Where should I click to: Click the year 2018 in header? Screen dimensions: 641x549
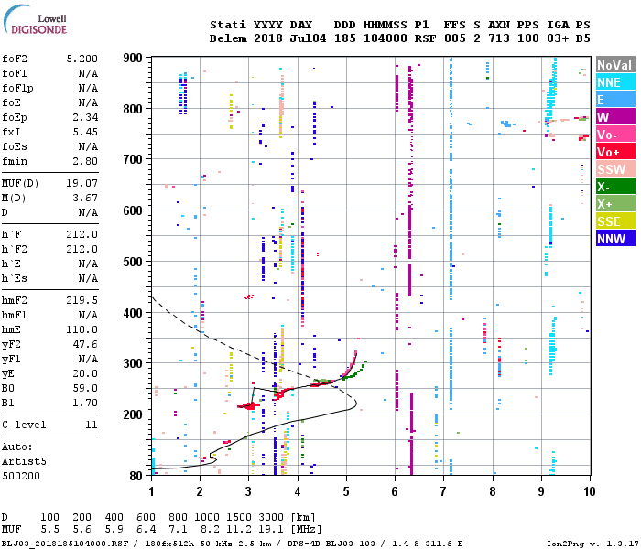(x=268, y=38)
